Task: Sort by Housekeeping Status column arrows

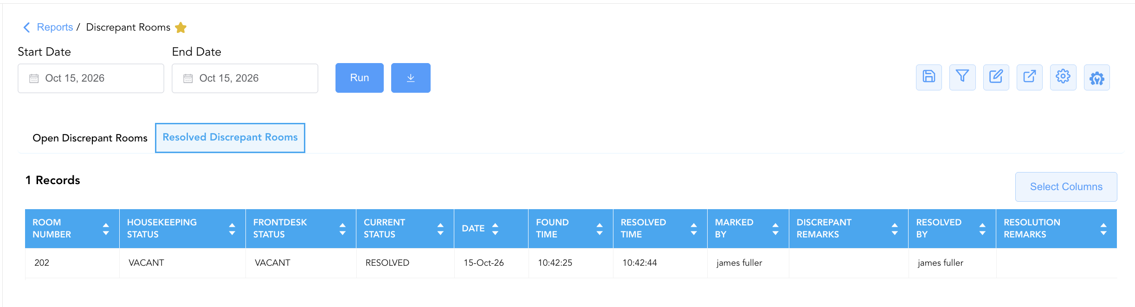Action: click(232, 229)
